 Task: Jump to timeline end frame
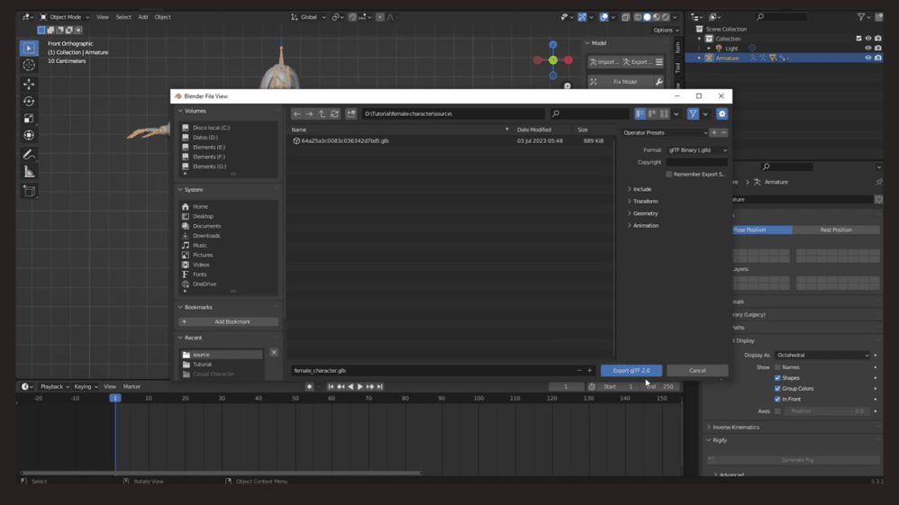click(x=379, y=386)
